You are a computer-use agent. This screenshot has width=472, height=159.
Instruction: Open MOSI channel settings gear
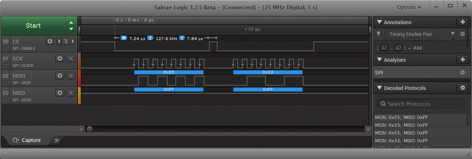[x=60, y=76]
